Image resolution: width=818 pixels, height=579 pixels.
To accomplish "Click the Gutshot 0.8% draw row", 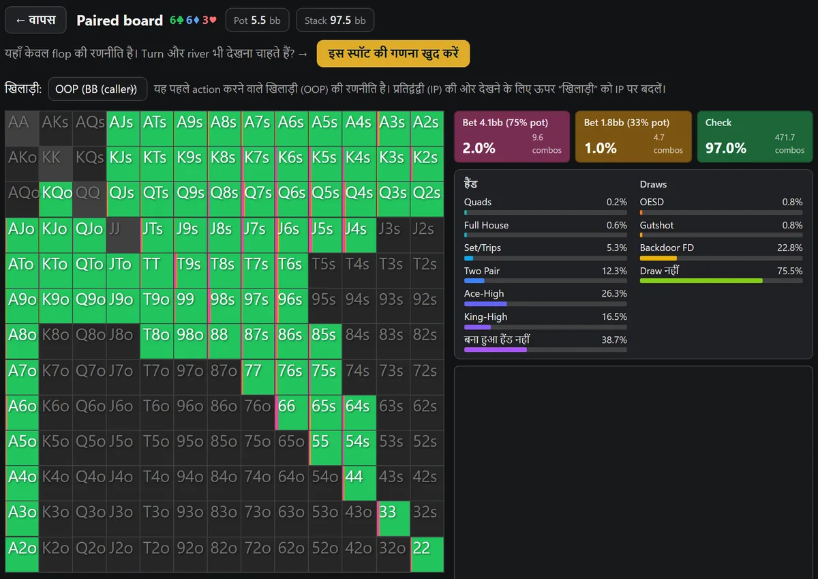I will tap(721, 229).
